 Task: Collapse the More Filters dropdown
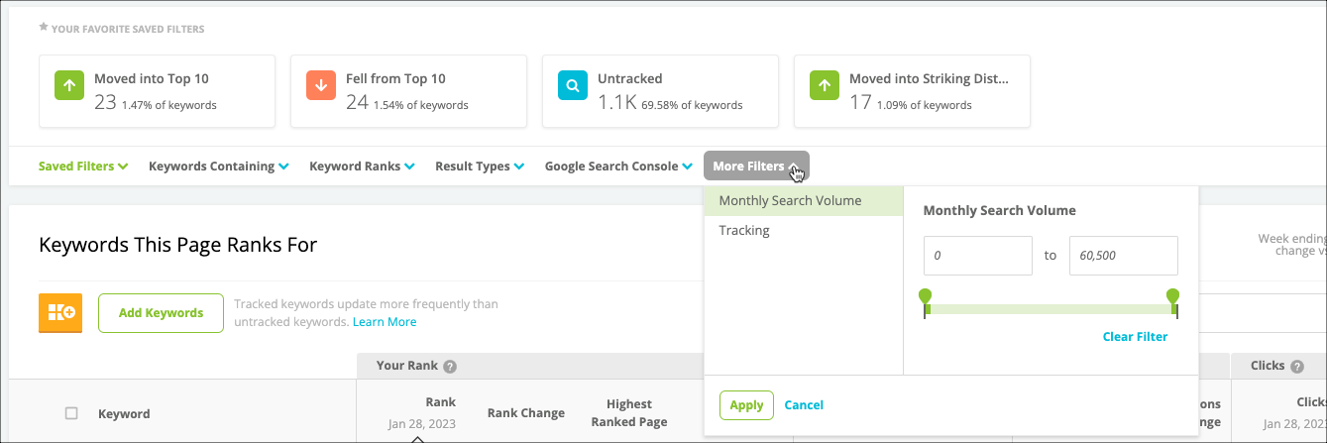pos(756,166)
